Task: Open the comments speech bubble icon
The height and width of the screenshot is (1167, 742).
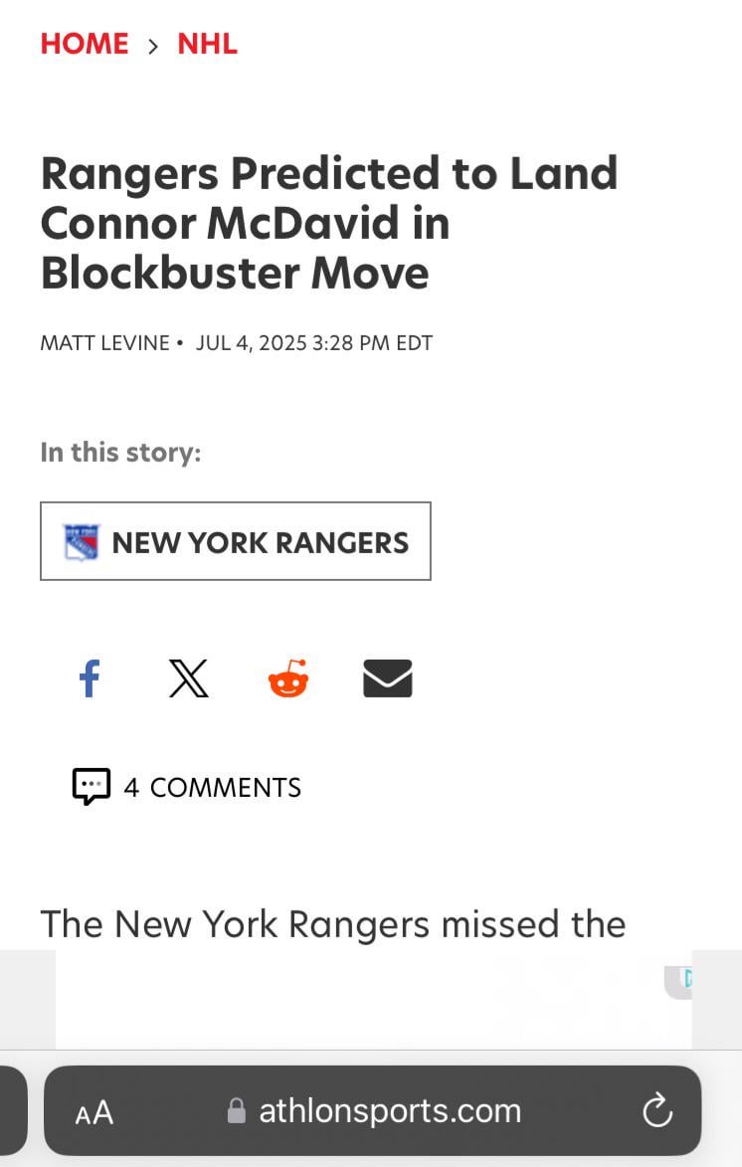Action: tap(91, 786)
